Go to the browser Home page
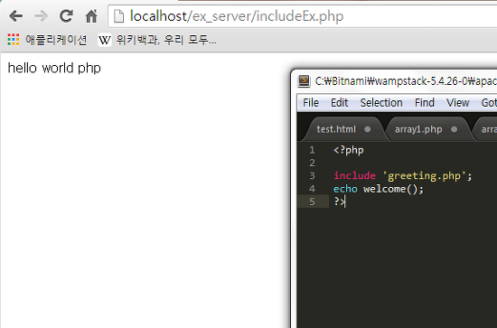 [x=91, y=16]
